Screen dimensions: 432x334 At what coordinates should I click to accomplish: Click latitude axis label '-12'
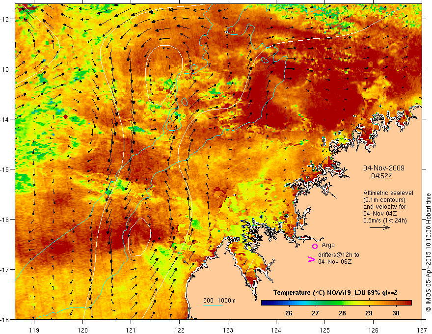5,19
